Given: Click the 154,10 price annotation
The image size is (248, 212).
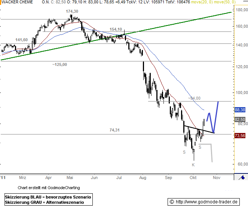Looking at the screenshot, I should tap(116, 29).
